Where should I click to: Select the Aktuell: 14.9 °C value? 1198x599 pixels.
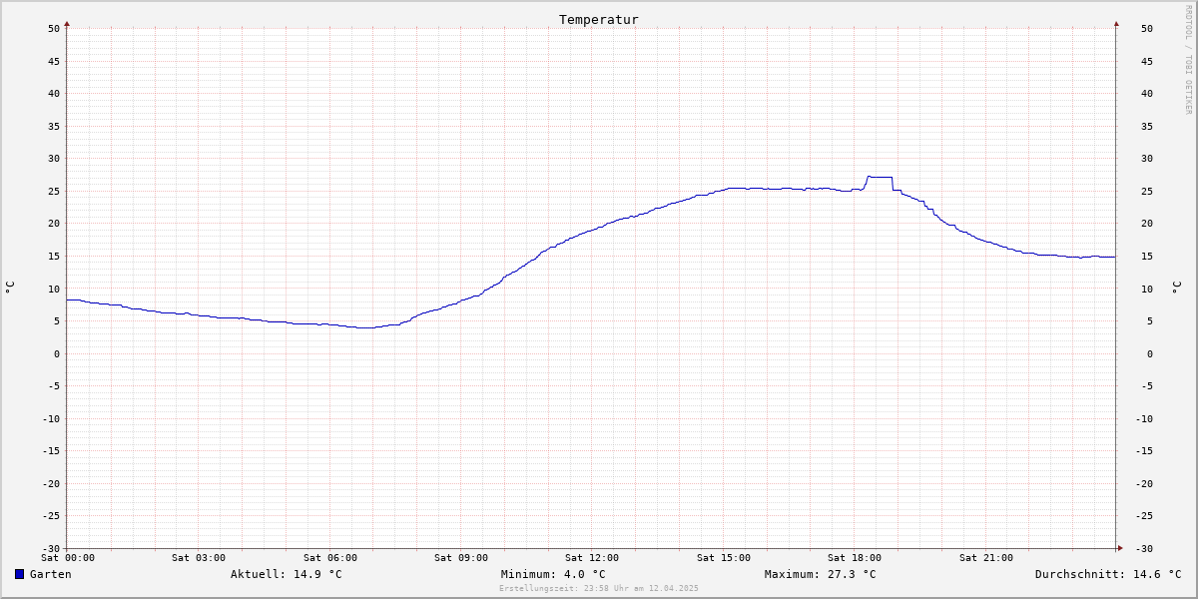click(287, 574)
